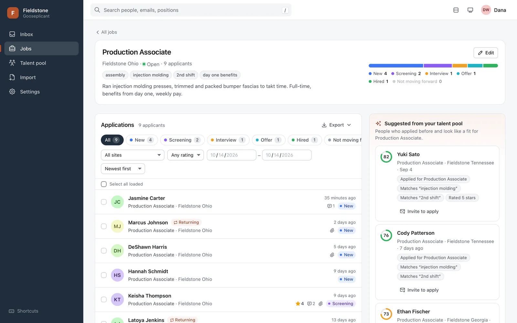The width and height of the screenshot is (517, 323).
Task: Click the Returning badge on Marcus Johnson
Action: pyautogui.click(x=186, y=223)
